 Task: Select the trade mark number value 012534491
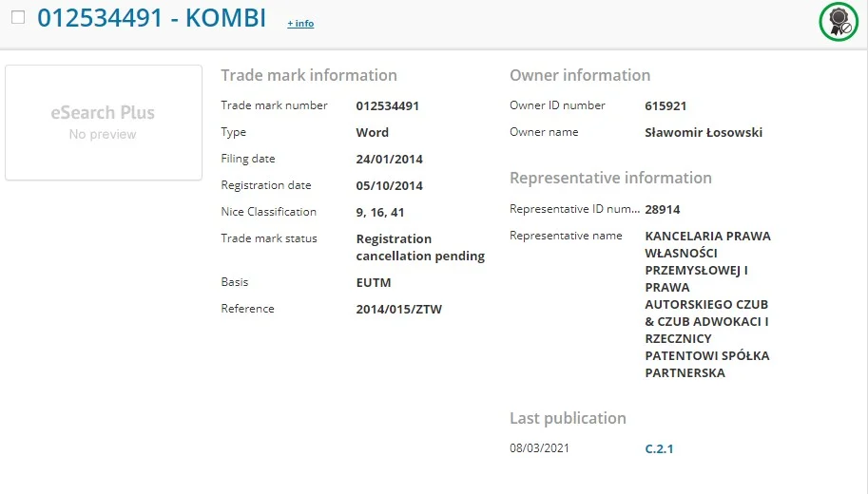tap(388, 105)
